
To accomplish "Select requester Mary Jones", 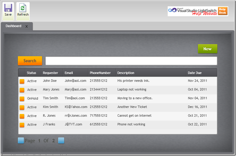I will click(x=51, y=89).
